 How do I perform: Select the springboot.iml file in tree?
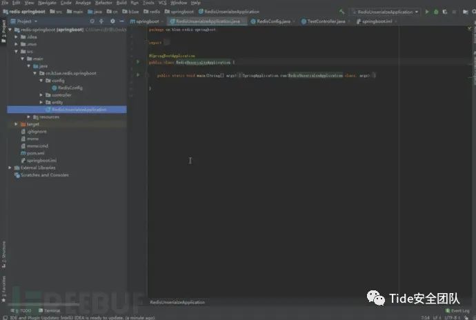click(x=39, y=160)
